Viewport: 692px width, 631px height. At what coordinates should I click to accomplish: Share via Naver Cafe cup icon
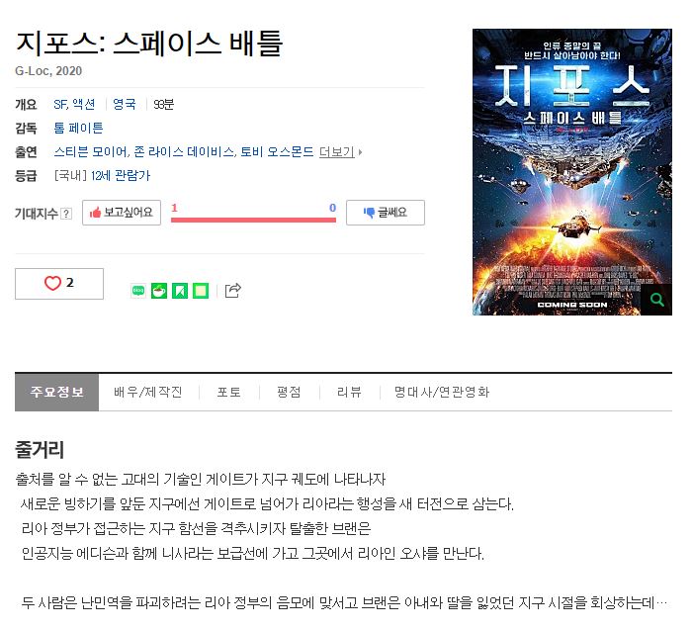pos(159,291)
